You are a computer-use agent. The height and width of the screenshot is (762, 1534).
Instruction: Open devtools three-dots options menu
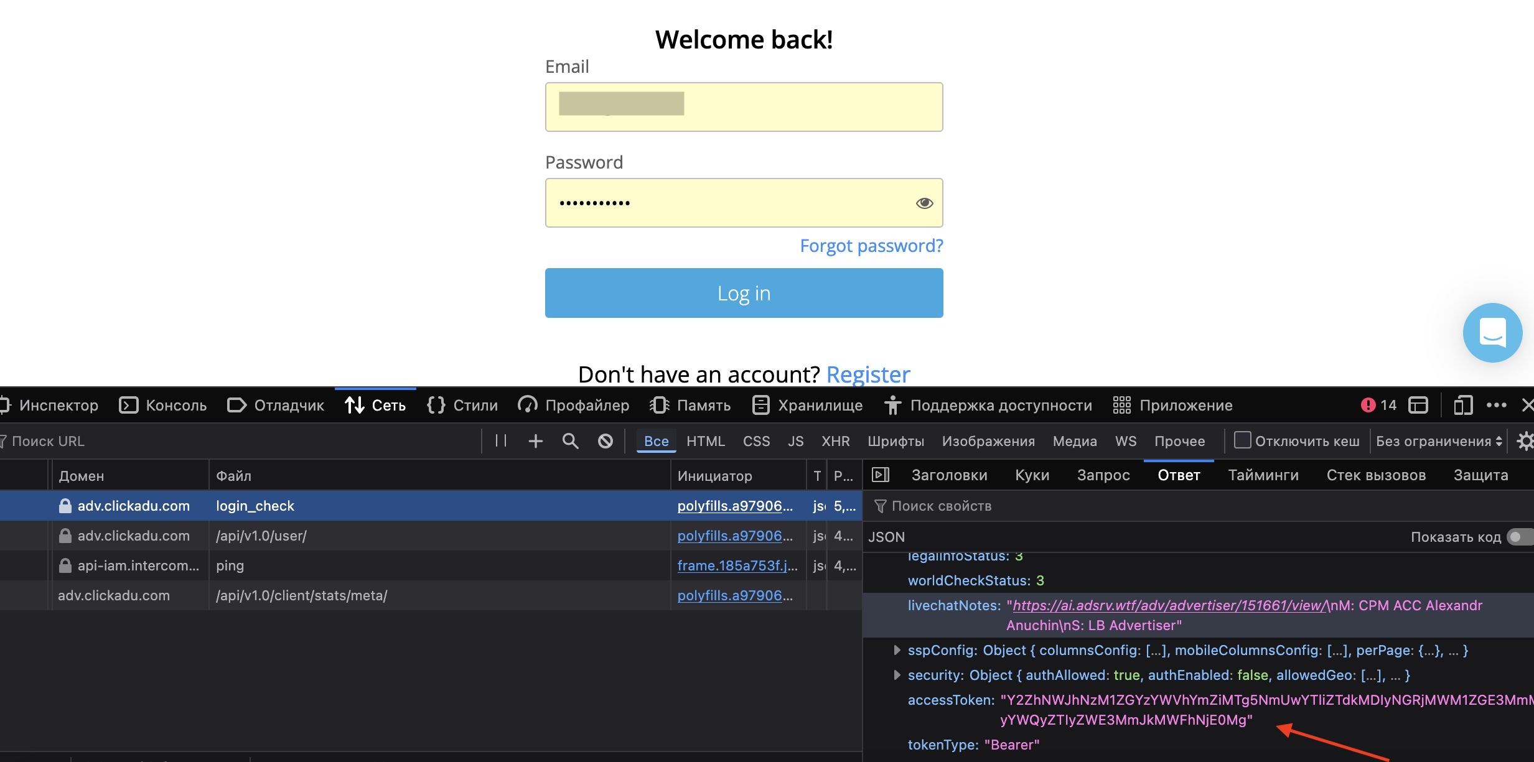1497,406
